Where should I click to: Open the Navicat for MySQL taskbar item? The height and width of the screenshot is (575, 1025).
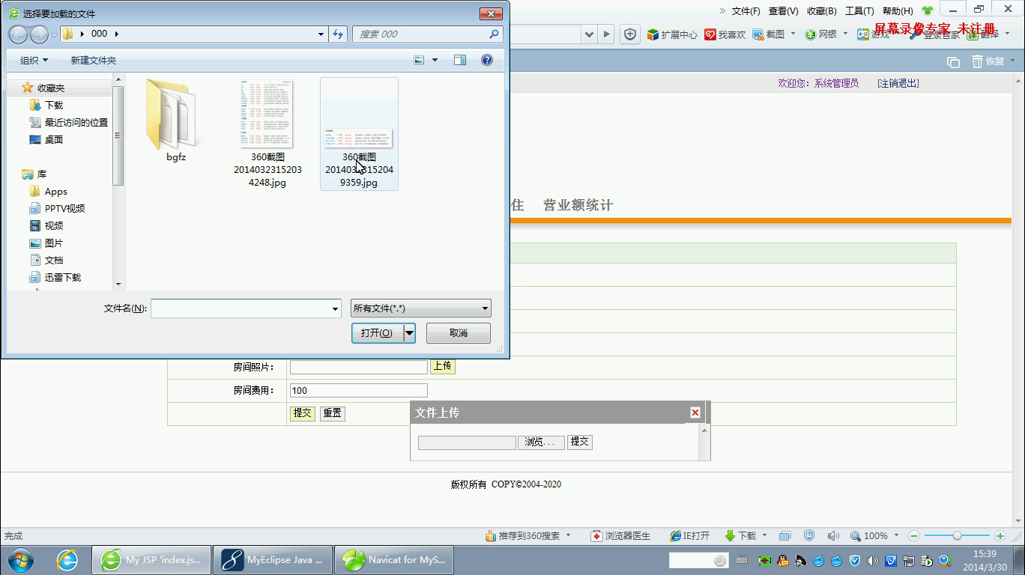(394, 560)
